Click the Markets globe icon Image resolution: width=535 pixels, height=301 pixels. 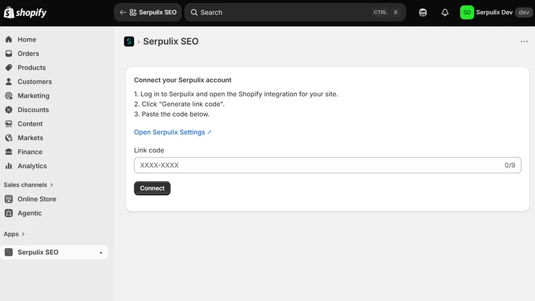point(9,138)
